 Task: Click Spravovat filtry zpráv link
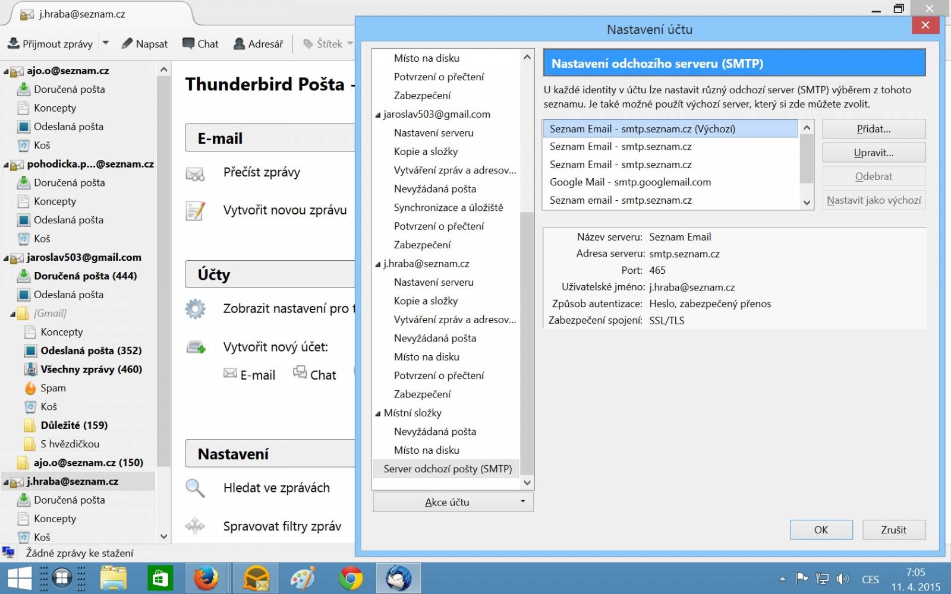(x=282, y=526)
